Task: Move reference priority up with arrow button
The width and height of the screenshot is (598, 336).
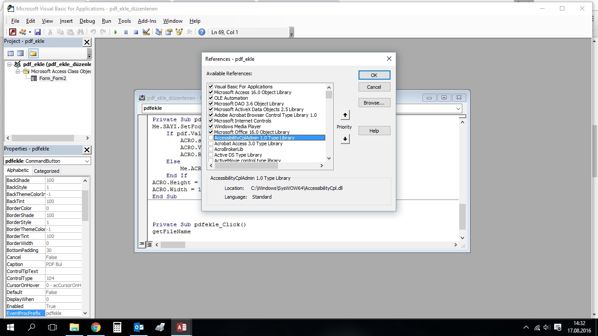Action: 345,115
